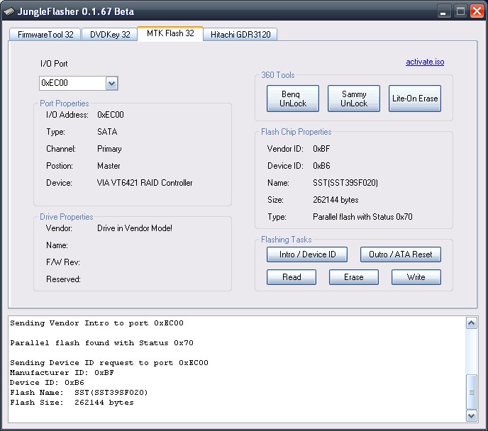The width and height of the screenshot is (488, 431).
Task: Minimize the JungleFlasher window
Action: coord(443,11)
